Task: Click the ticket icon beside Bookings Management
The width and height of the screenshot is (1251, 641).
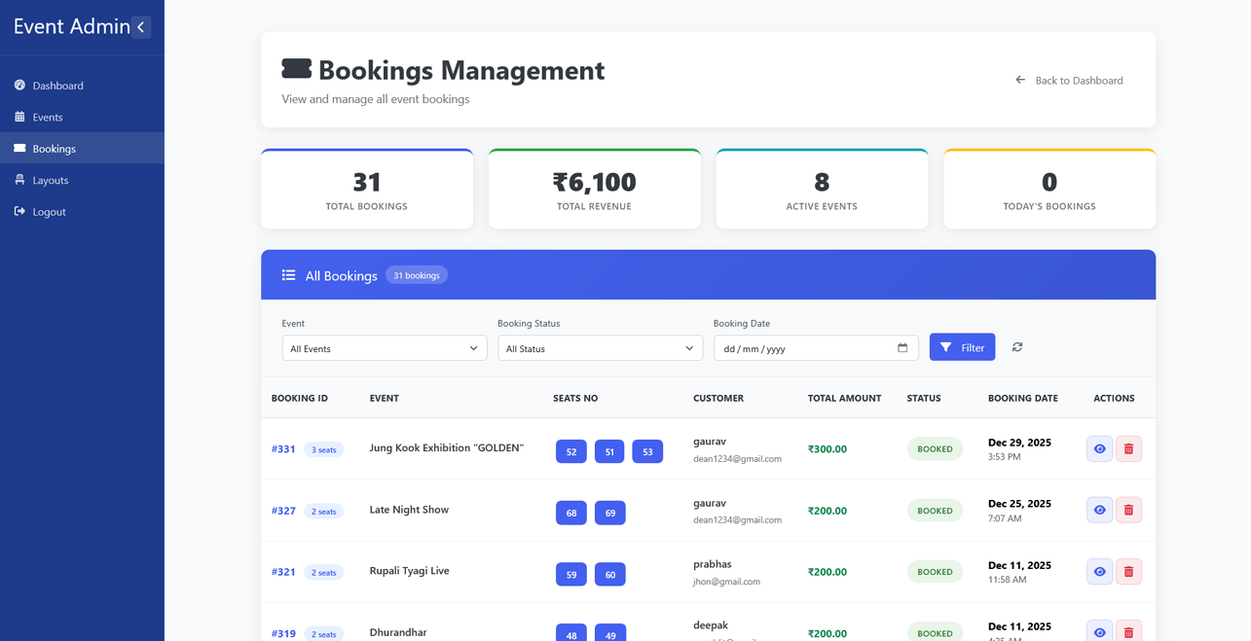Action: [x=297, y=68]
